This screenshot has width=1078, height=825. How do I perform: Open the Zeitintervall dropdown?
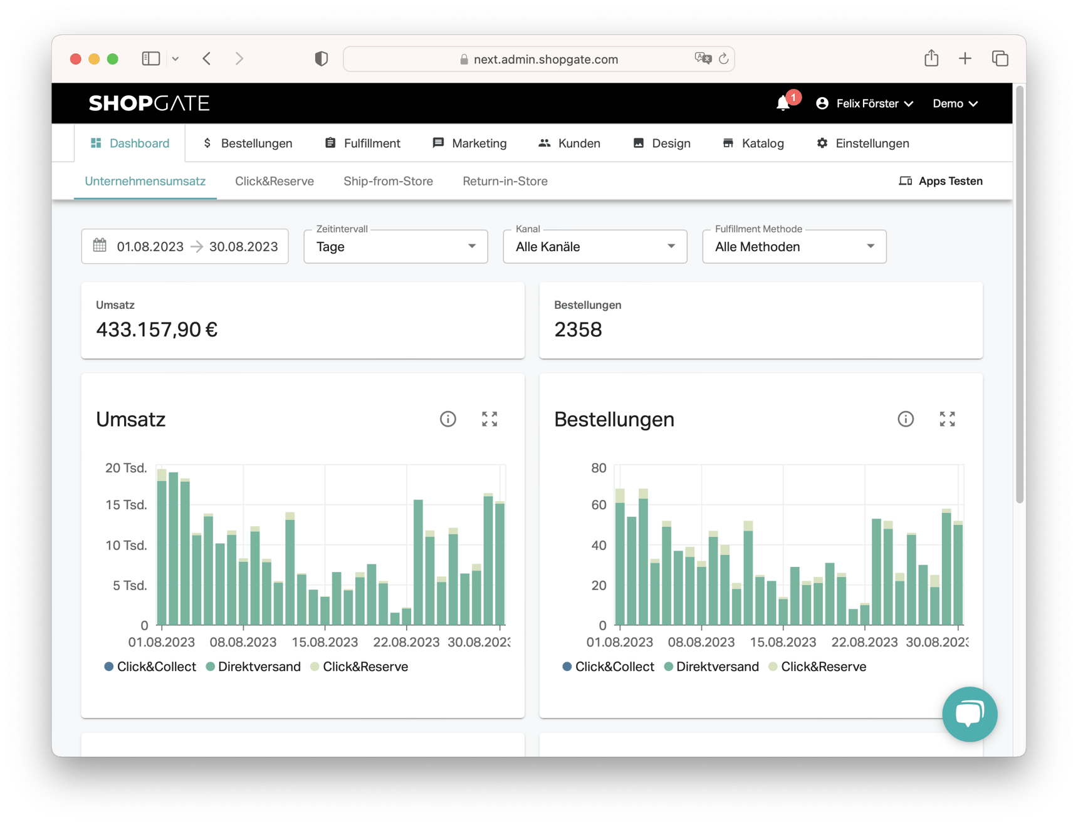click(x=395, y=246)
